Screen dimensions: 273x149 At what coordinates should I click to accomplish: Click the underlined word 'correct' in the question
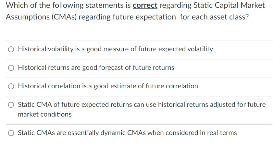145,6
